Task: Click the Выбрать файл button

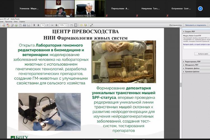Action: pos(202,54)
